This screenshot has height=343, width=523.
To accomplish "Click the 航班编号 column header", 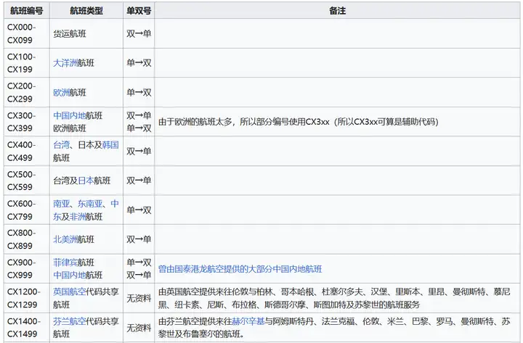I will coord(27,11).
